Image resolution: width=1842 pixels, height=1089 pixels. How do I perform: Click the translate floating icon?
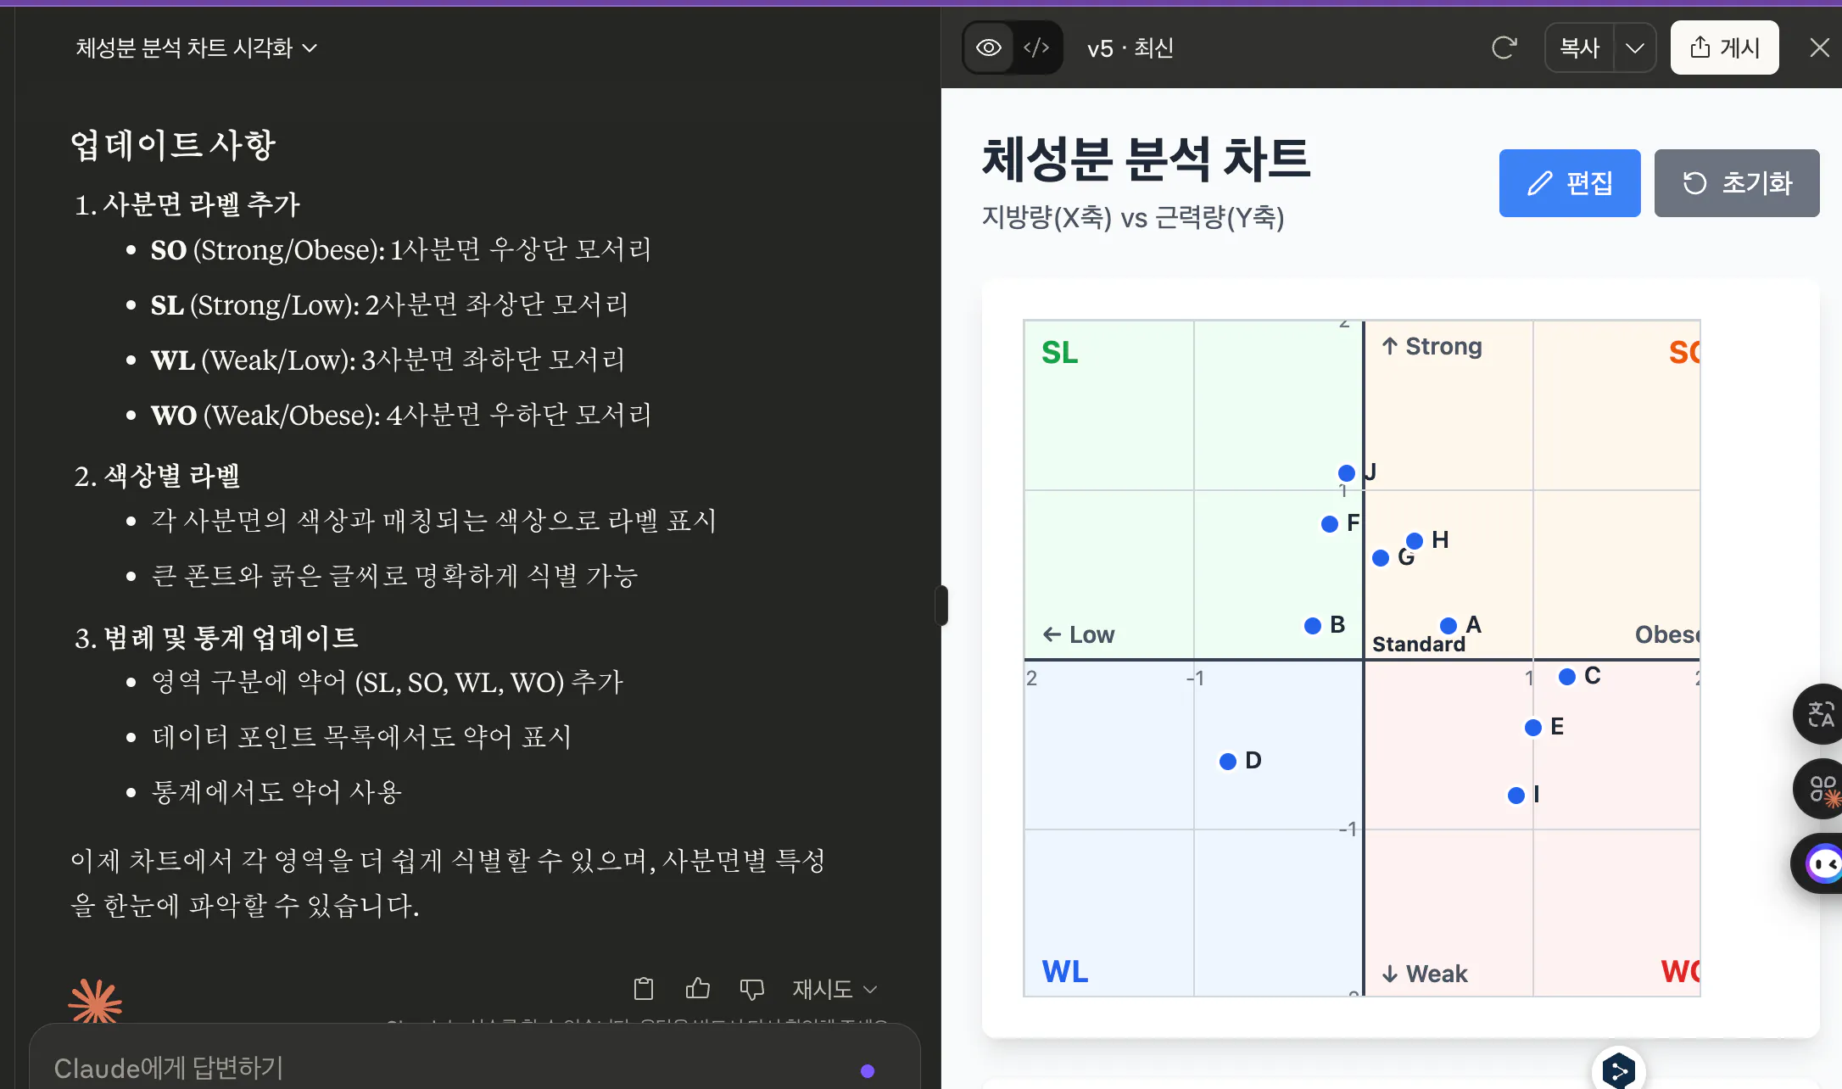[x=1820, y=714]
